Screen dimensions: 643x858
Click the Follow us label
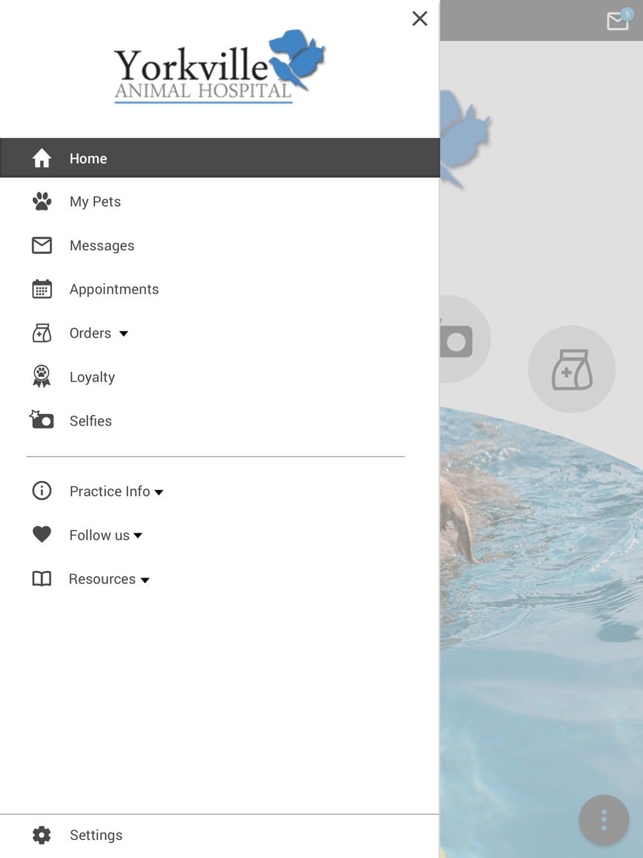tap(99, 535)
